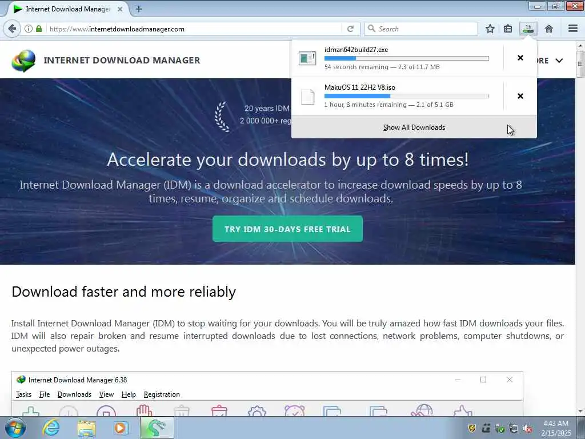Screen dimensions: 585x439
Task: Click the IDM 6.38 screenshot window title
Action: tap(78, 380)
